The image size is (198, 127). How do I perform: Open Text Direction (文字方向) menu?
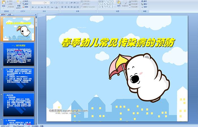click(85, 1)
